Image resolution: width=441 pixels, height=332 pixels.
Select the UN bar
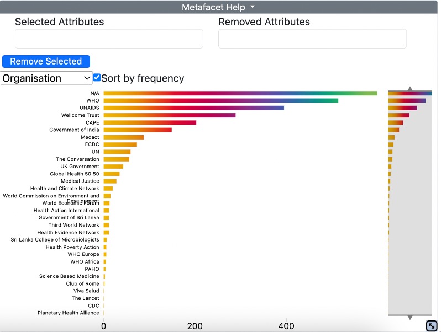point(117,152)
